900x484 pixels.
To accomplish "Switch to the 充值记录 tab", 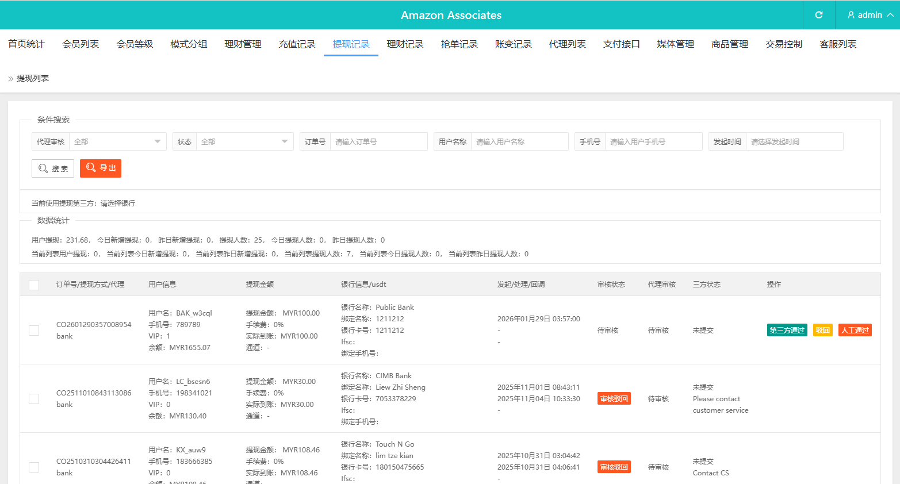I will coord(297,44).
